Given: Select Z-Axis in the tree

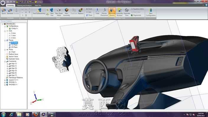Looking at the screenshot, I should pyautogui.click(x=13, y=38).
